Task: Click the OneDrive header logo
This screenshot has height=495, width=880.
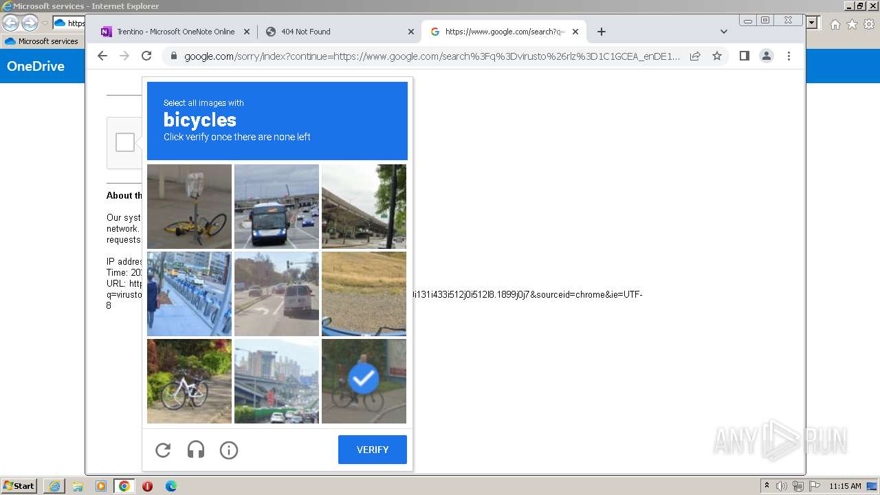Action: pyautogui.click(x=36, y=66)
